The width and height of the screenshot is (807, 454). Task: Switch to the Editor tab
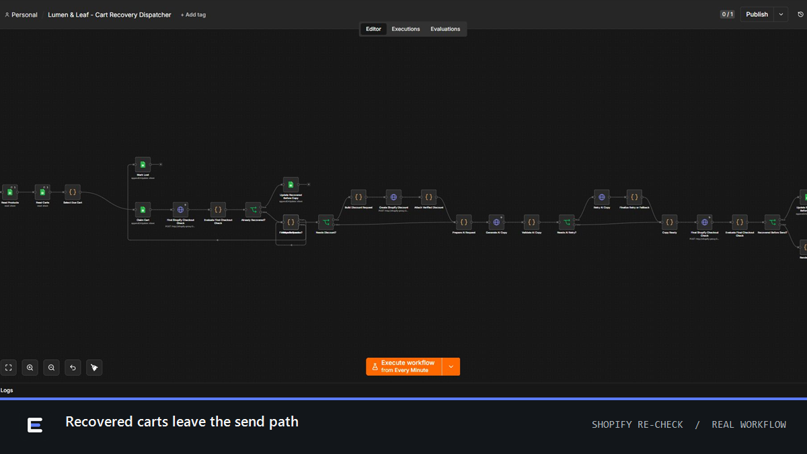[x=373, y=29]
